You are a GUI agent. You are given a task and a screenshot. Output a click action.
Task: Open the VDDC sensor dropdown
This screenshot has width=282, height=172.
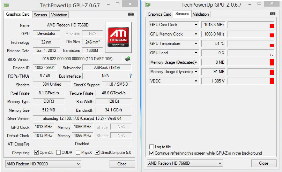pyautogui.click(x=196, y=81)
